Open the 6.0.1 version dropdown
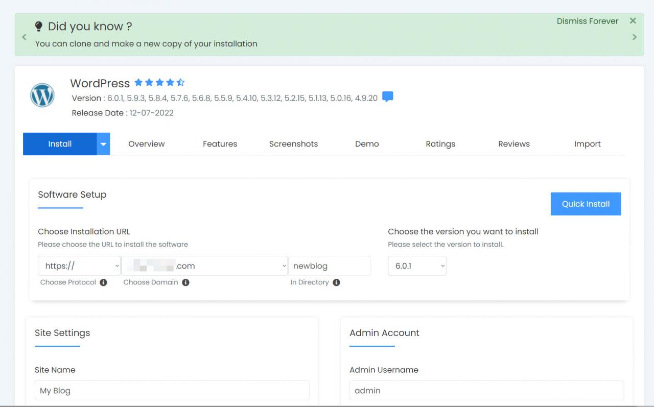Viewport: 654px width, 407px height. point(417,266)
